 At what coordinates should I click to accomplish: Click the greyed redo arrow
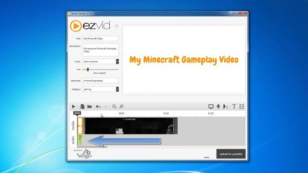pyautogui.click(x=106, y=107)
